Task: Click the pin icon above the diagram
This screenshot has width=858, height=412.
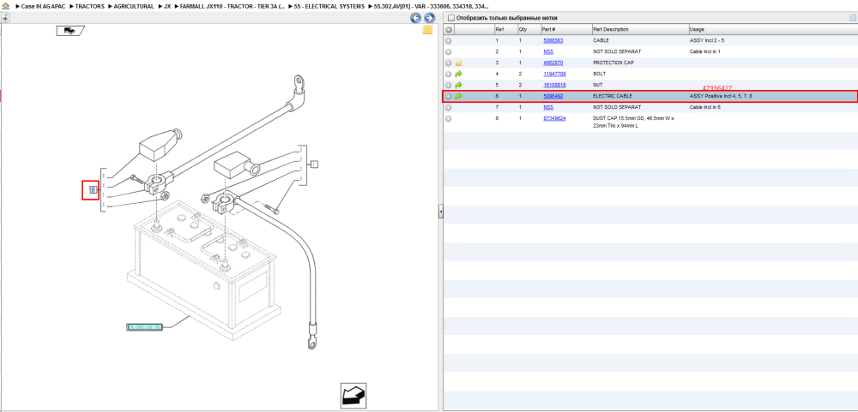Action: click(5, 18)
